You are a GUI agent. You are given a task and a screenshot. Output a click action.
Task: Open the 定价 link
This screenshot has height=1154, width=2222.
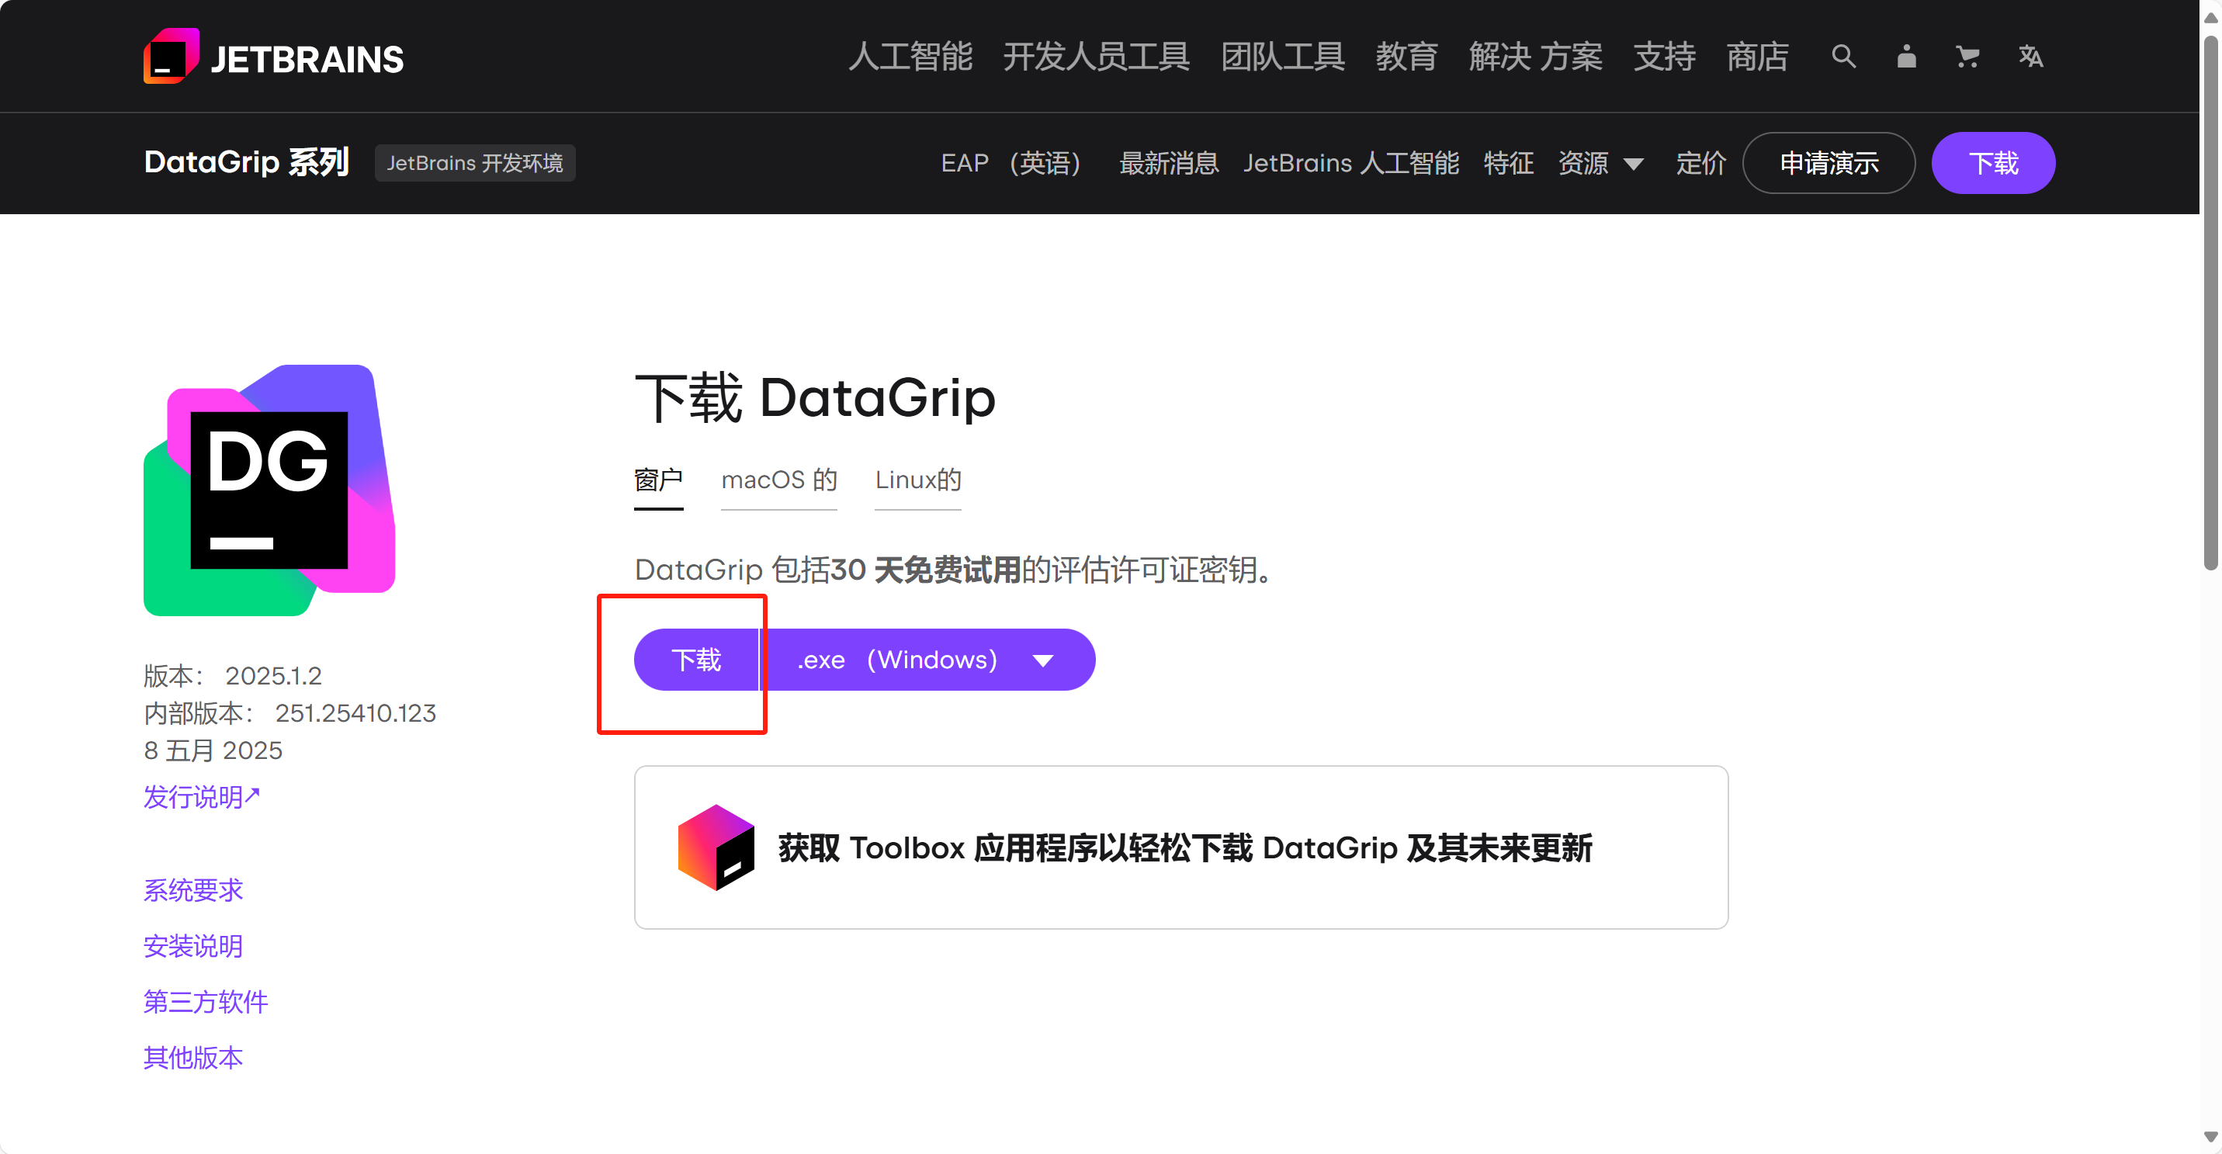pyautogui.click(x=1701, y=163)
